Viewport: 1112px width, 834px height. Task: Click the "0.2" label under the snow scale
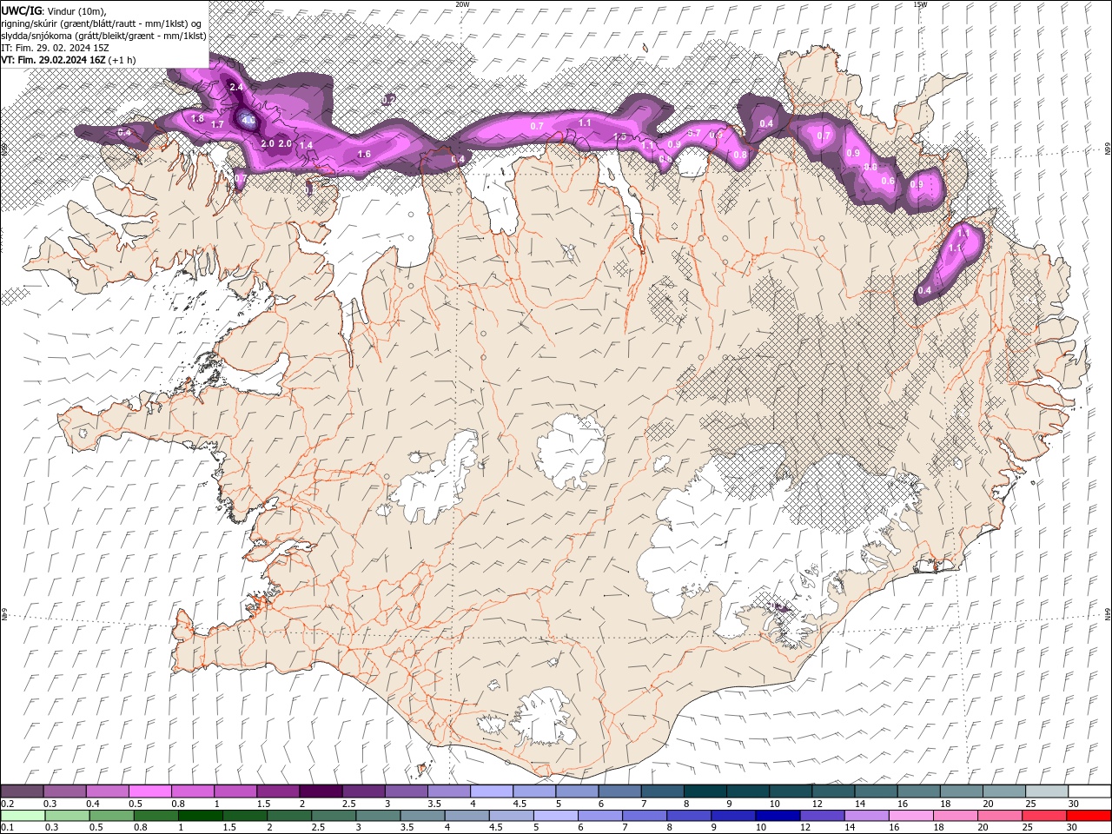pos(7,804)
